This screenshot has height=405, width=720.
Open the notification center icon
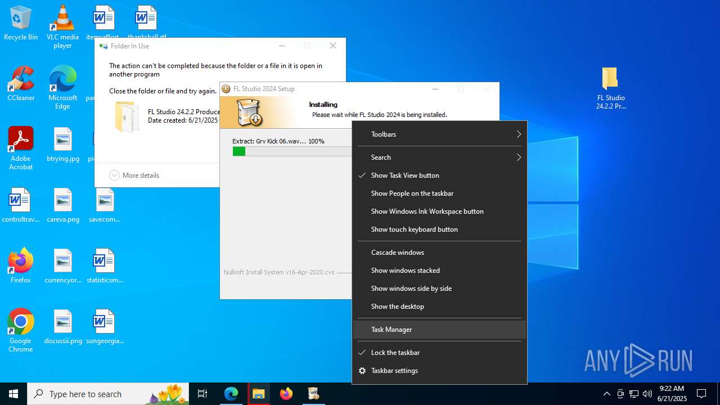click(x=701, y=394)
